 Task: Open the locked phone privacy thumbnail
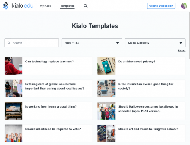[106, 65]
